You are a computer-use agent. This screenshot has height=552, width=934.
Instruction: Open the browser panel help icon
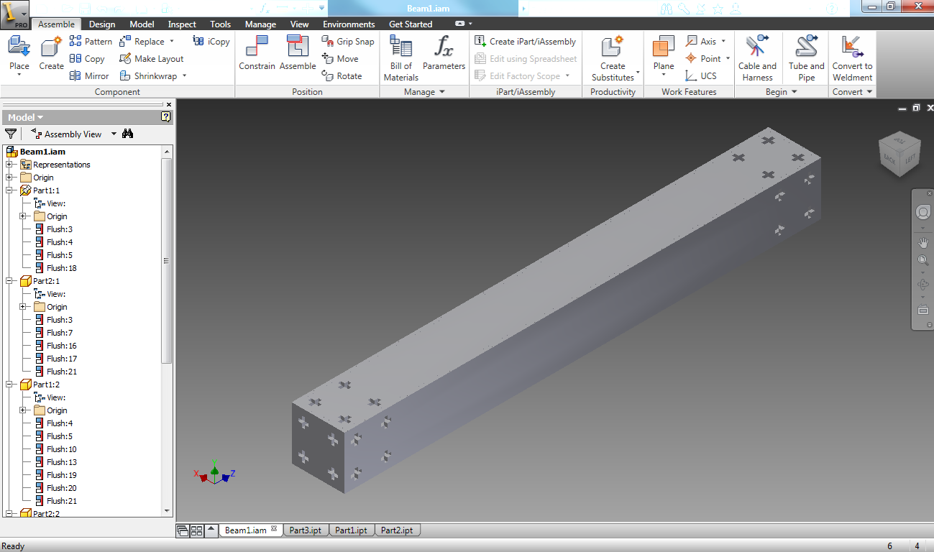166,117
